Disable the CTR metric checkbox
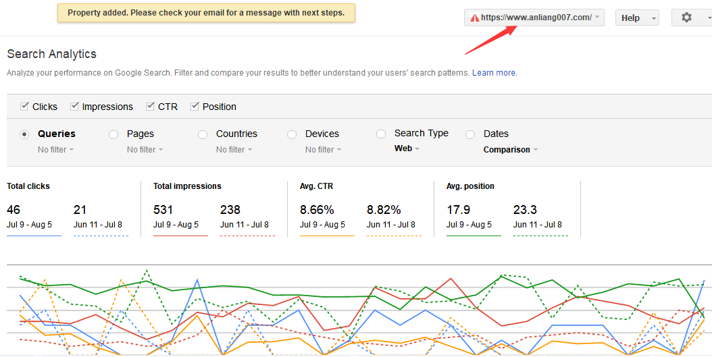The image size is (712, 357). [150, 107]
